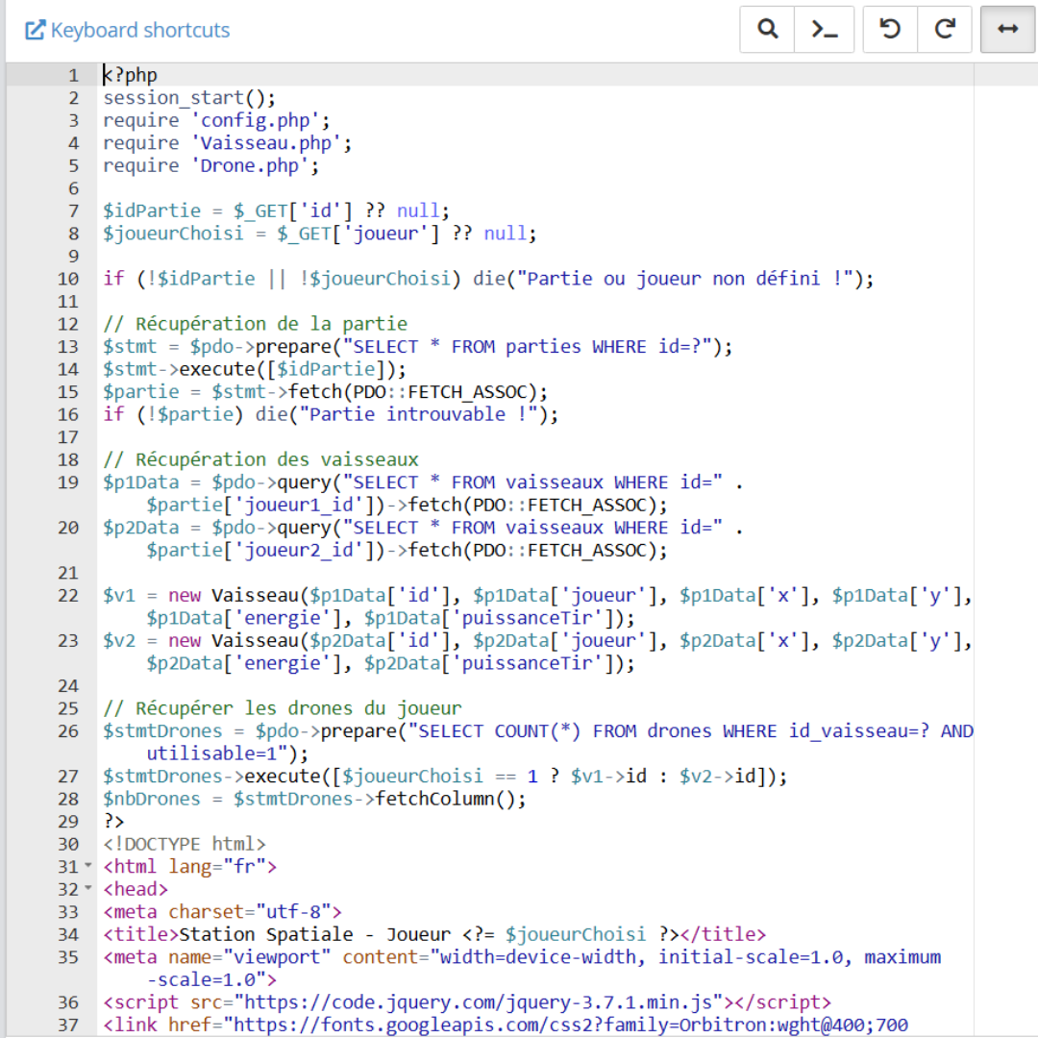Toggle line wrap with double-arrow button

[1006, 30]
